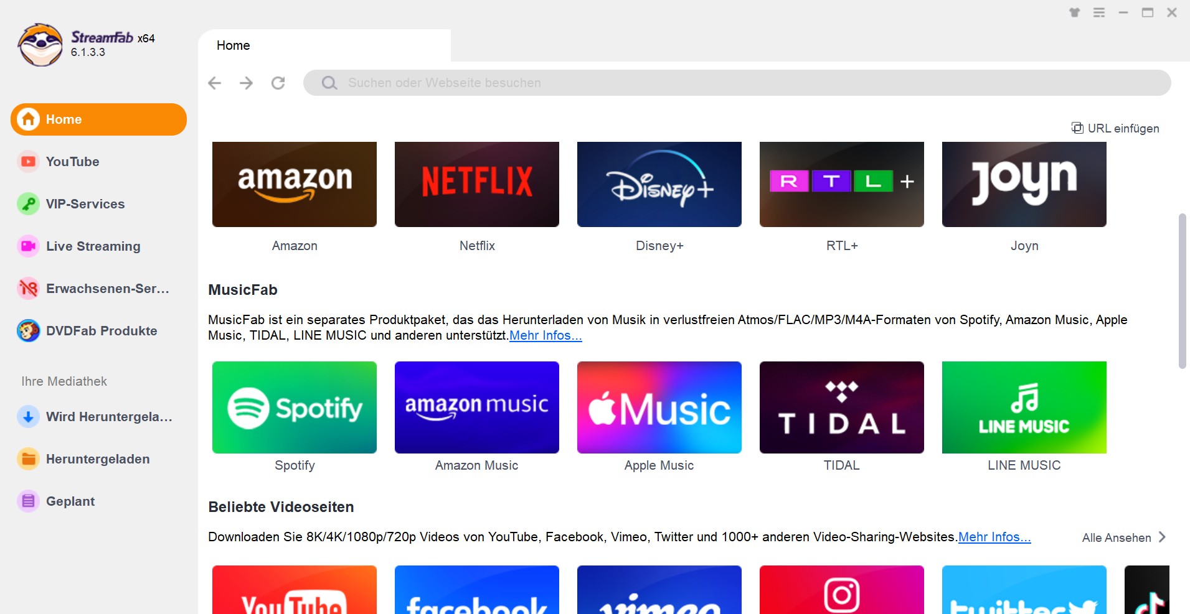Click the green key VIP-Services icon
Image resolution: width=1190 pixels, height=614 pixels.
click(28, 204)
